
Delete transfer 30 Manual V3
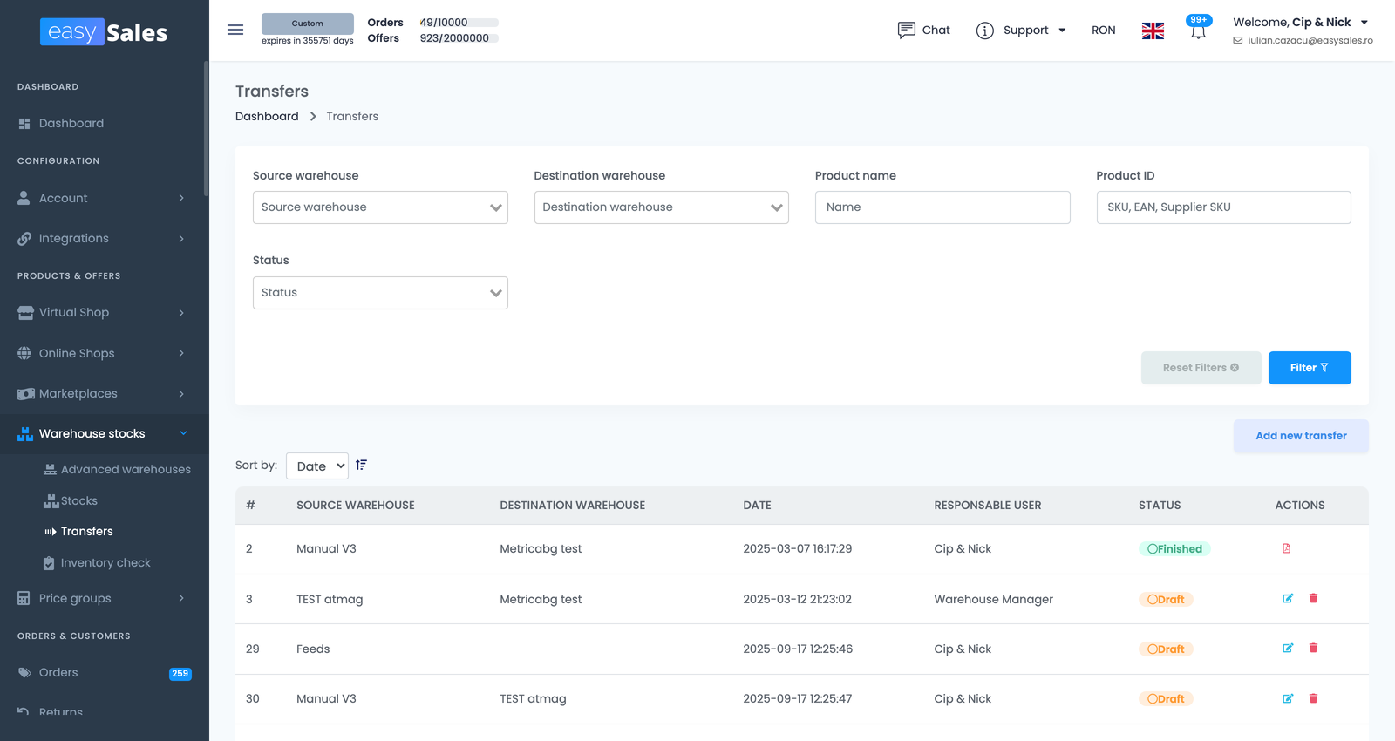click(x=1313, y=698)
